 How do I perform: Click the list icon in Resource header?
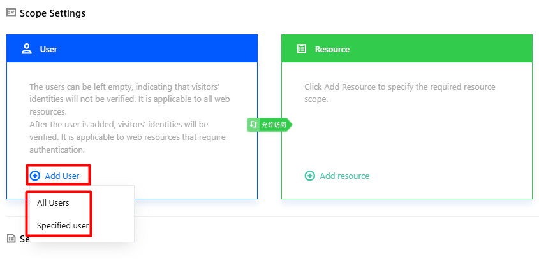point(302,49)
